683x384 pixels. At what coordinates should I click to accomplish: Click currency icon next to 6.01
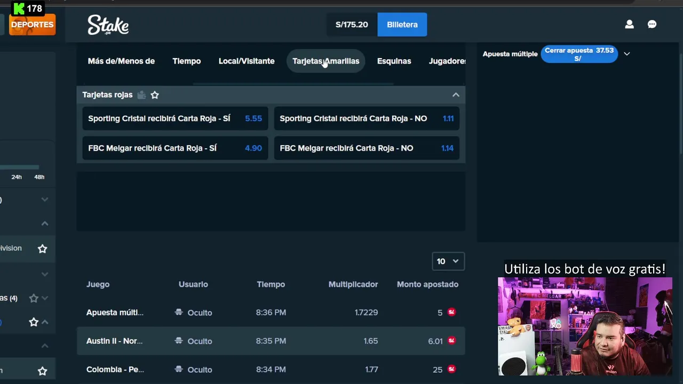452,341
